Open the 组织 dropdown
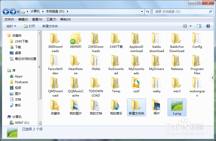This screenshot has width=216, height=141. pyautogui.click(x=11, y=26)
